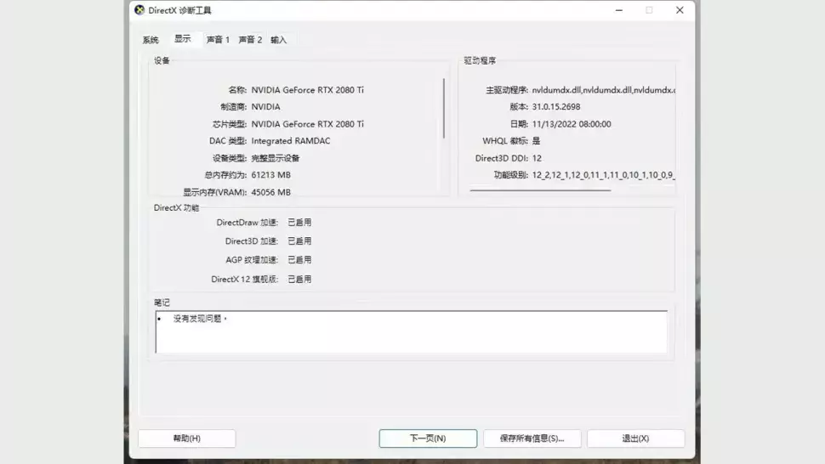Click the 功能级别 feature levels value

click(x=604, y=175)
